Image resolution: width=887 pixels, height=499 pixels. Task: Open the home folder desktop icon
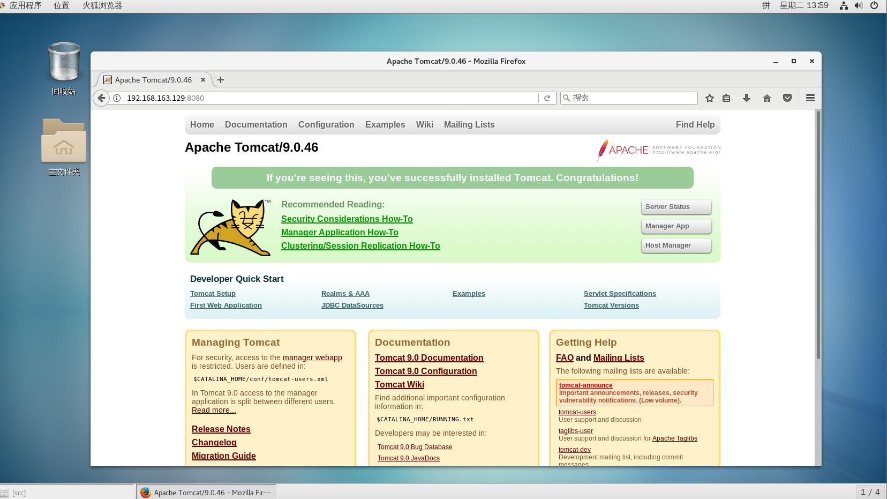[64, 147]
